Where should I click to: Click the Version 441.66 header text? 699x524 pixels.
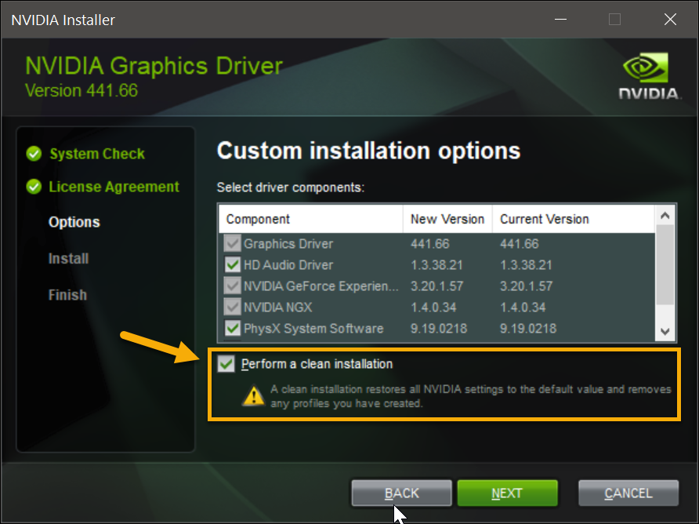pos(81,91)
